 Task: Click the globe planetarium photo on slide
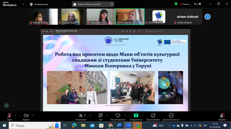[x=171, y=88]
